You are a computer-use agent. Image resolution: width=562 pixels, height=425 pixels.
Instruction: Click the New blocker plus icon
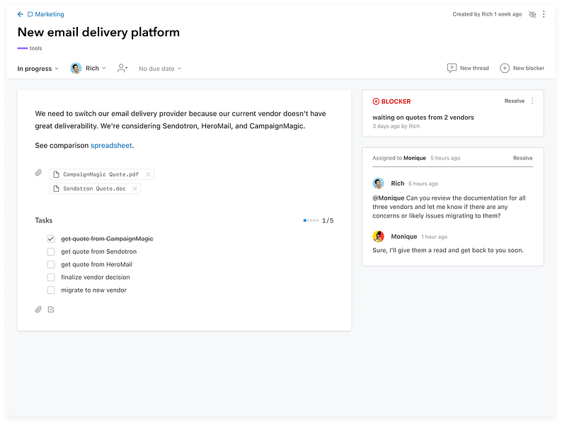coord(505,68)
